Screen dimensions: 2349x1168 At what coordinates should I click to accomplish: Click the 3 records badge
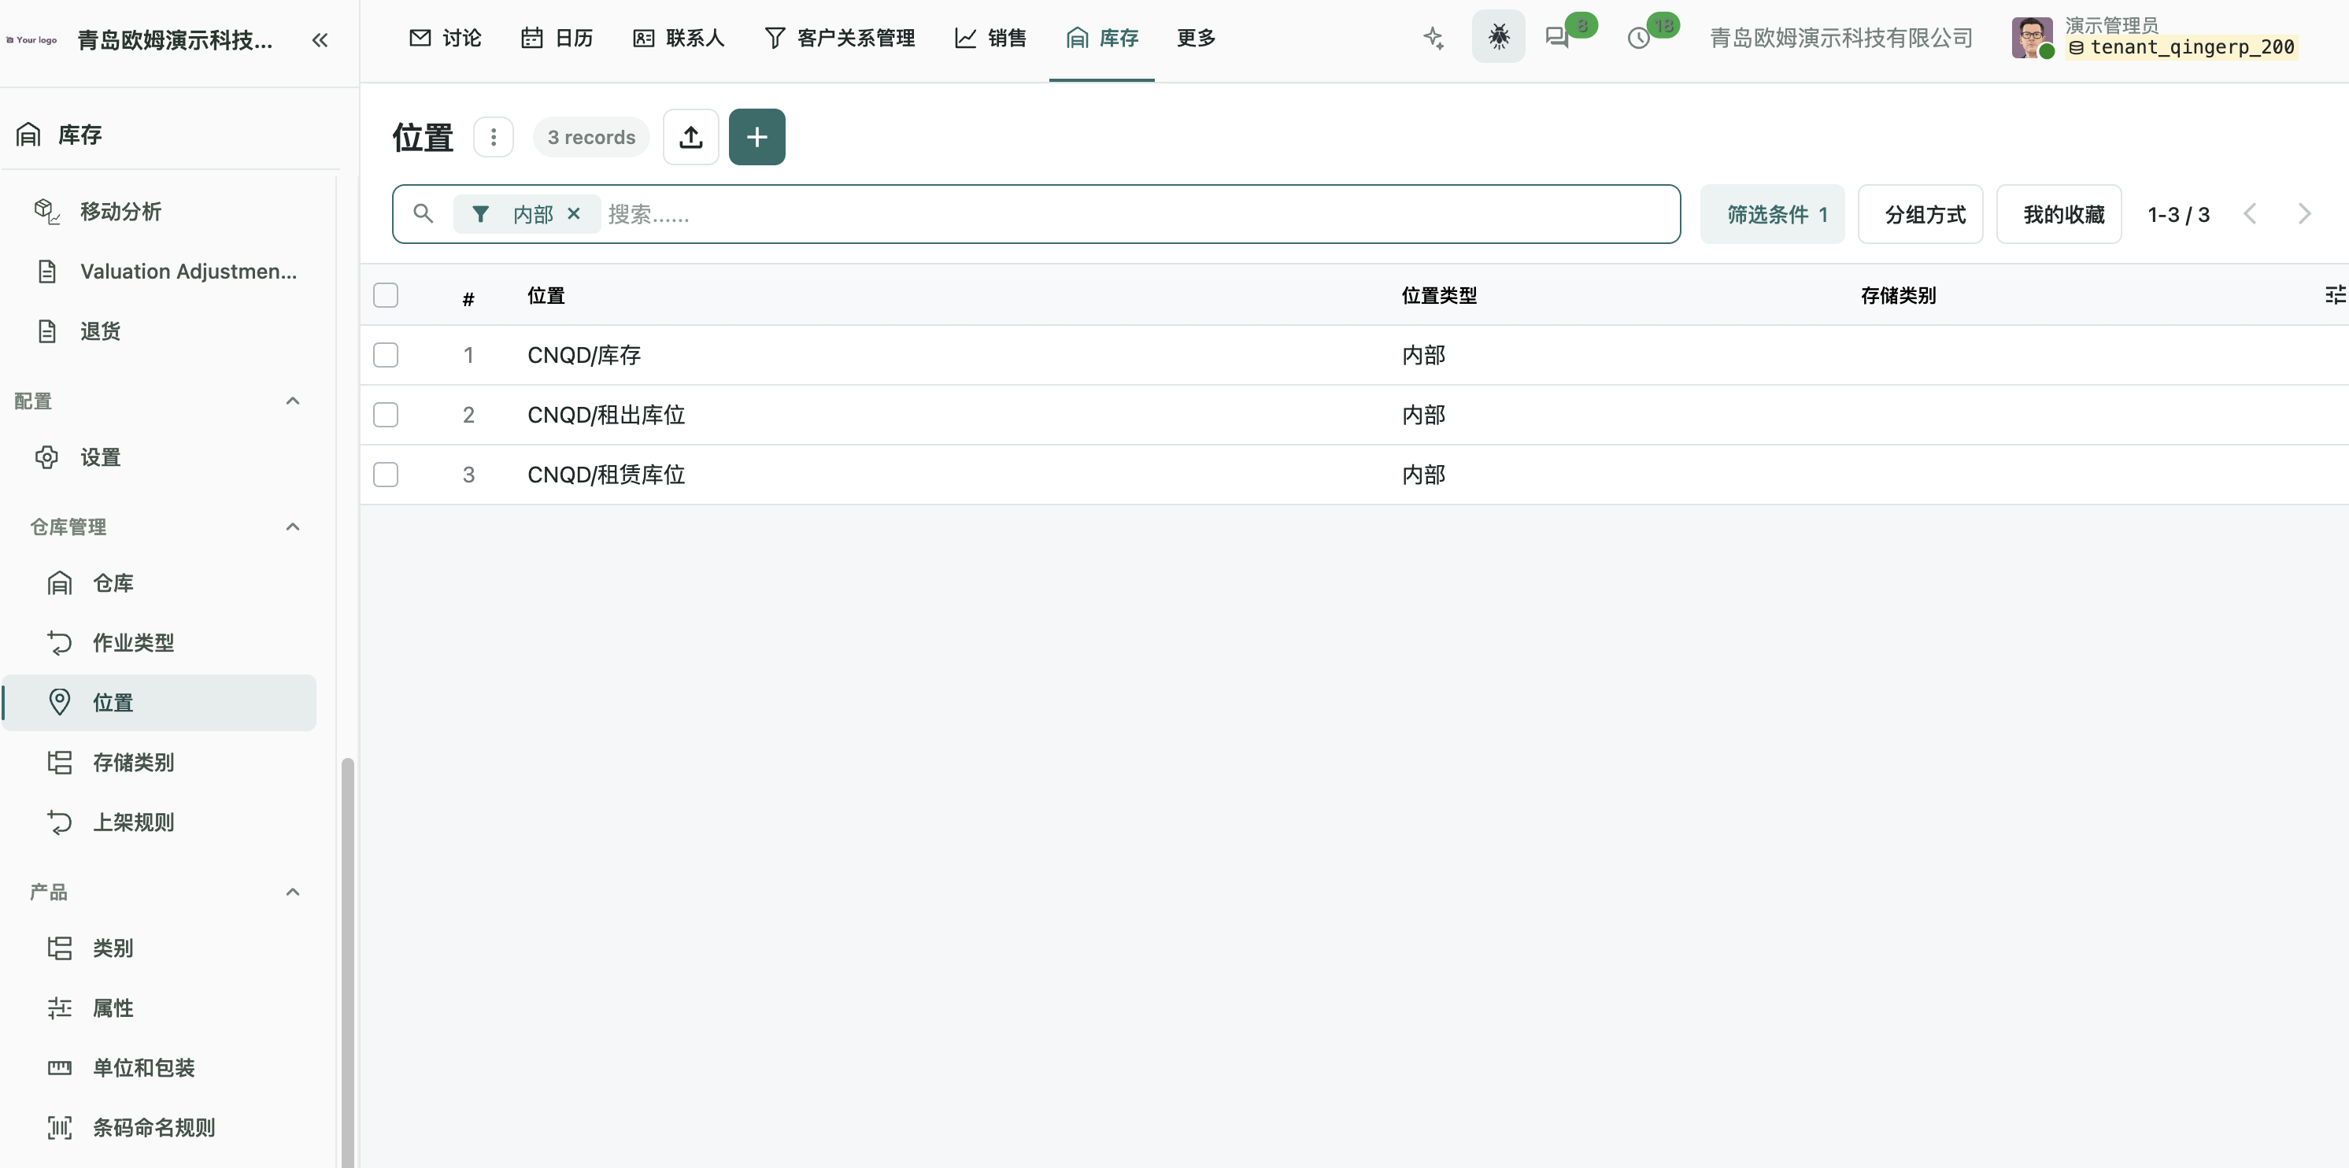591,137
